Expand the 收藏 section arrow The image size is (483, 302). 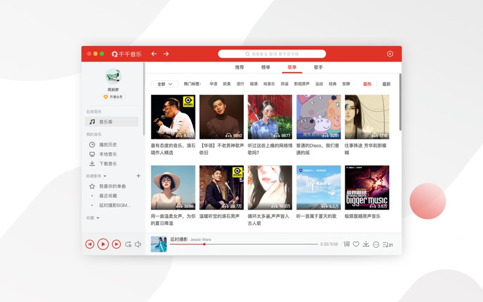(98, 218)
